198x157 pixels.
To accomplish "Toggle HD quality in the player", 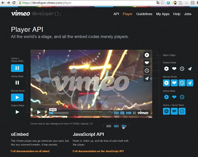I will [x=129, y=113].
